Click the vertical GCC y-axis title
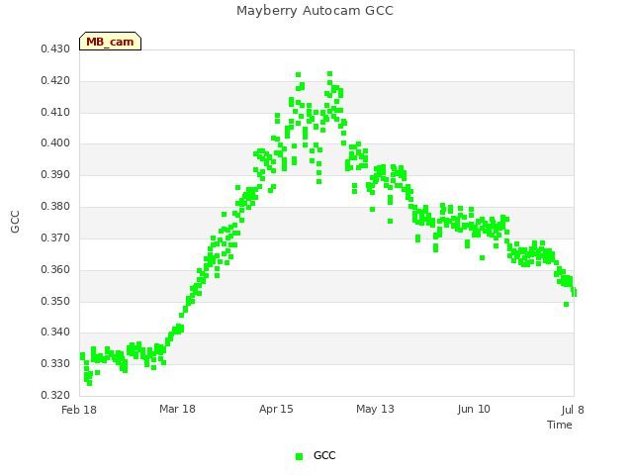Image resolution: width=633 pixels, height=475 pixels. [15, 222]
